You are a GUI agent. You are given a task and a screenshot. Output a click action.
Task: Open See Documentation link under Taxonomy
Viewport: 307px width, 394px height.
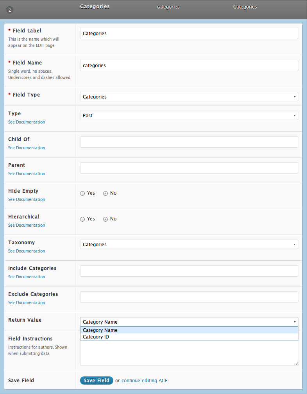tap(27, 251)
